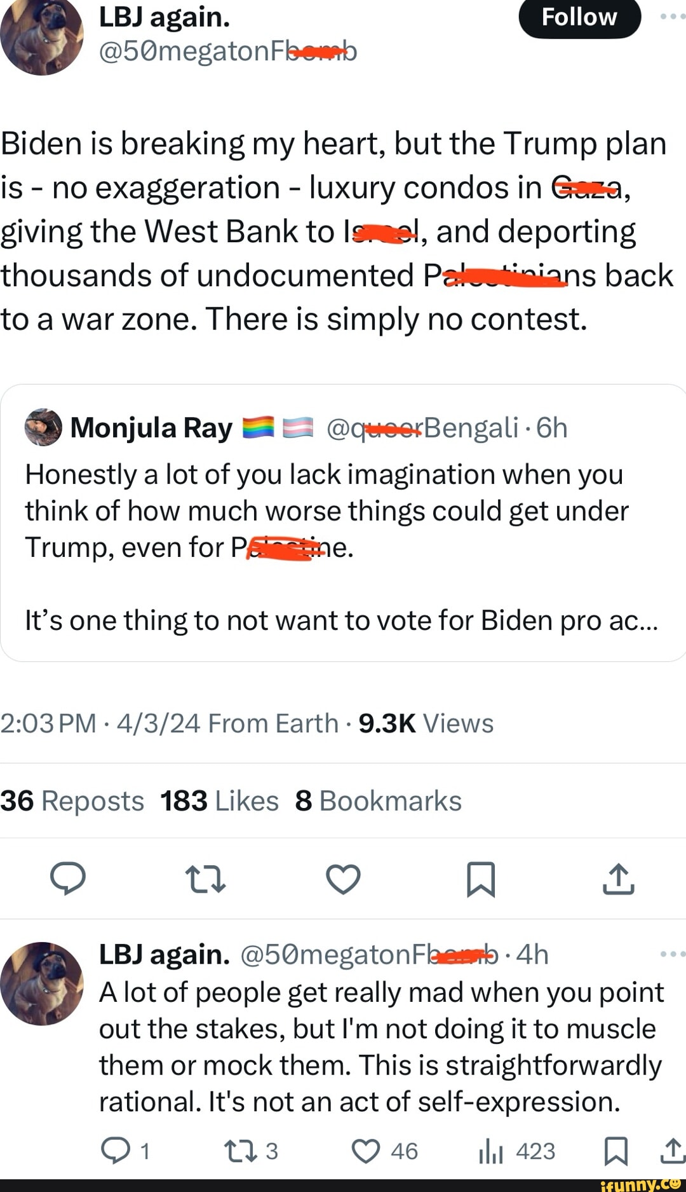Open LBJ again's profile picture at the top
The height and width of the screenshot is (1192, 686).
tap(42, 35)
